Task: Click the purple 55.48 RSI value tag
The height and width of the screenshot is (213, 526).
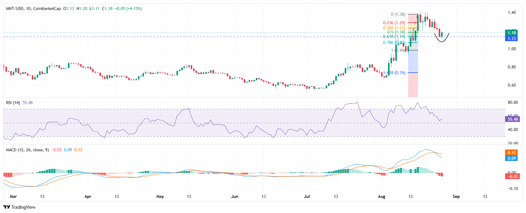Action: 512,119
